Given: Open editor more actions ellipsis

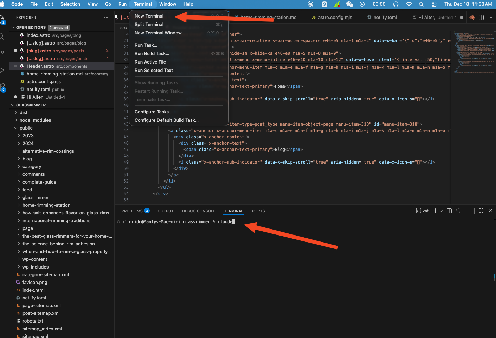Looking at the screenshot, I should tap(490, 17).
